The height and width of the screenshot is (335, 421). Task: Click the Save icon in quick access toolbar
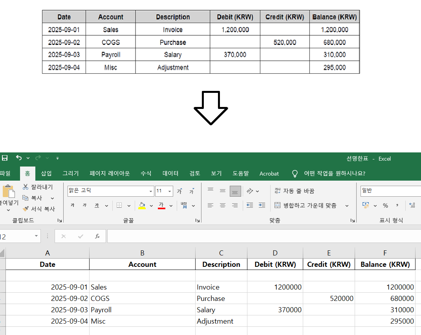click(5, 158)
